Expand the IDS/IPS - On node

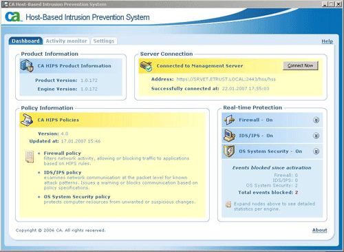[316, 136]
